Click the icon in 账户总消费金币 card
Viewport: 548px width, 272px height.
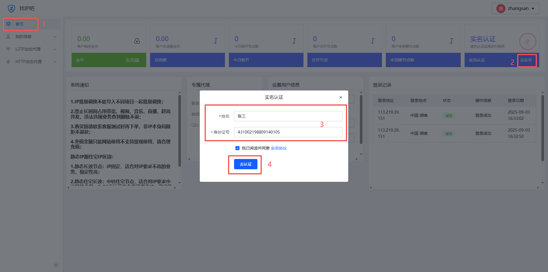pyautogui.click(x=216, y=41)
